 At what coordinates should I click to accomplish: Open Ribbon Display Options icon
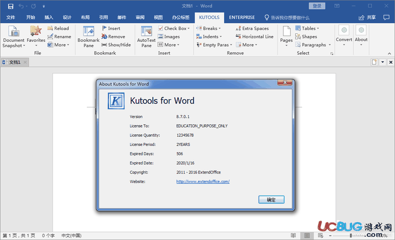337,6
